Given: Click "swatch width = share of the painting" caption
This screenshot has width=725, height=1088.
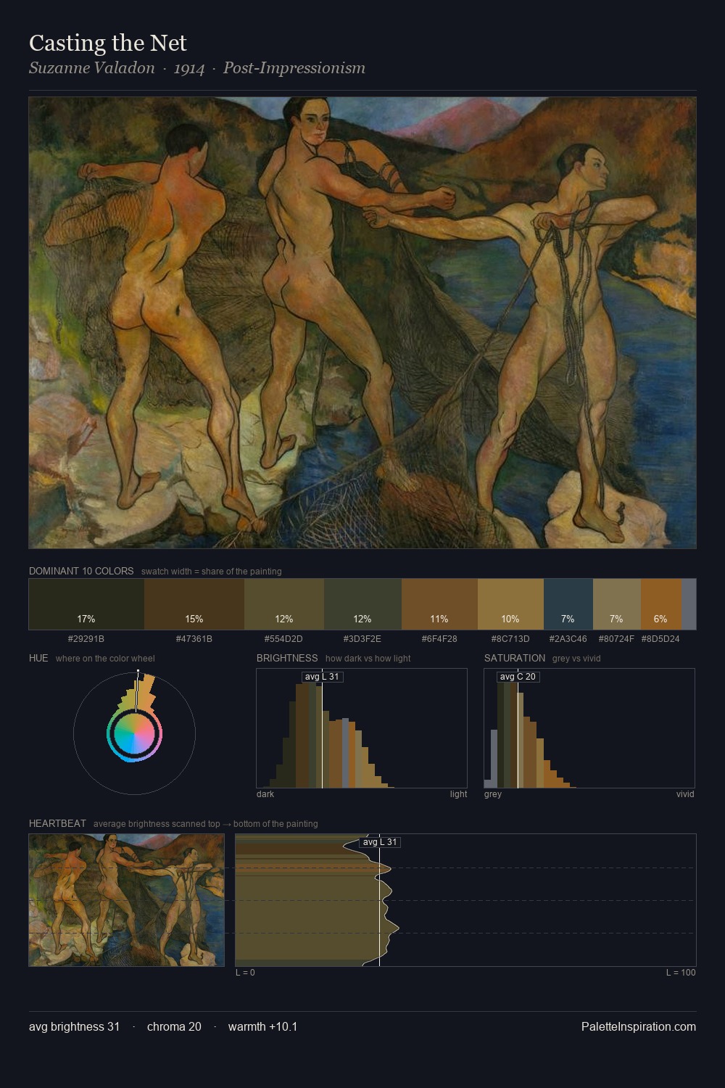Looking at the screenshot, I should [x=212, y=572].
